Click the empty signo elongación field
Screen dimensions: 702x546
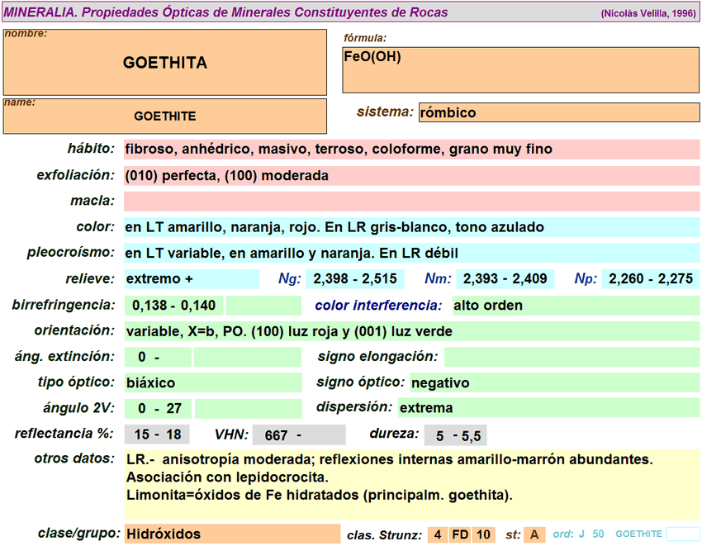(571, 357)
